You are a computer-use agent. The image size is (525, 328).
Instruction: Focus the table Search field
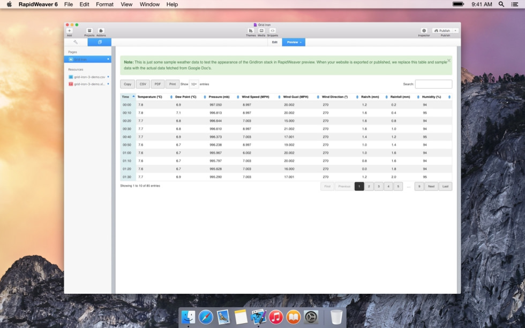coord(433,84)
